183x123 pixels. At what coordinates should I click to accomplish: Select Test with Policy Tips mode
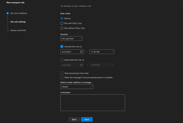click(62, 23)
